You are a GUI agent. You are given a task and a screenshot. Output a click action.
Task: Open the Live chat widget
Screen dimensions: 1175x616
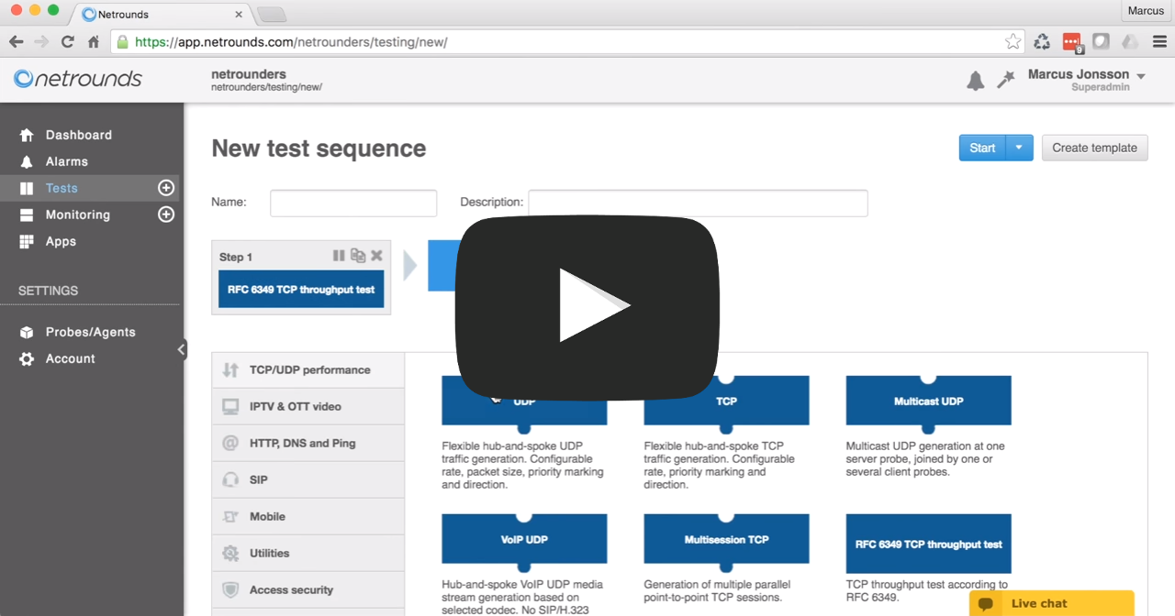1052,603
